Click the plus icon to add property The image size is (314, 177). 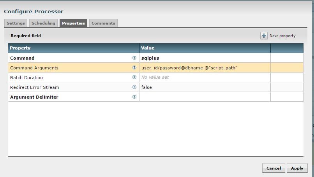click(264, 36)
